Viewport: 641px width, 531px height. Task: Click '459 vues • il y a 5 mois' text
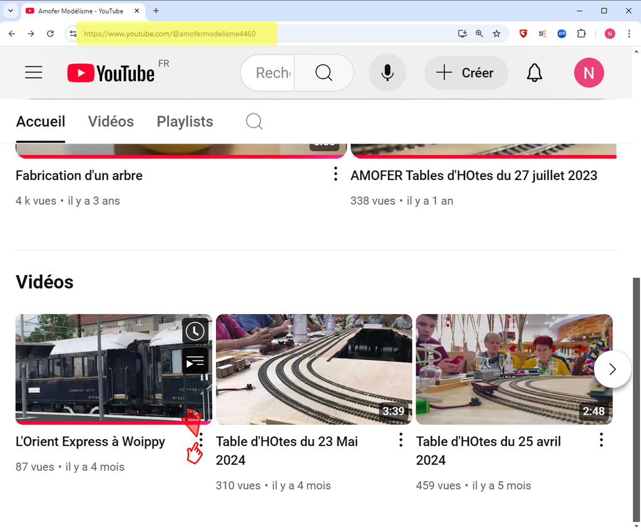click(473, 486)
